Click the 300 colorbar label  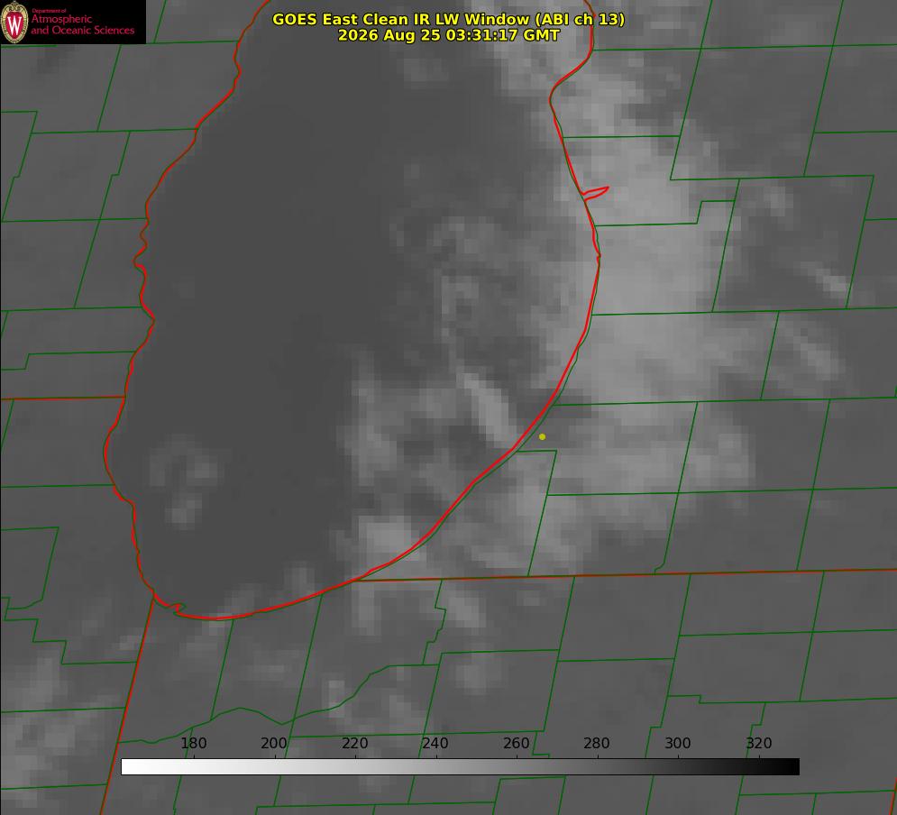tap(677, 743)
